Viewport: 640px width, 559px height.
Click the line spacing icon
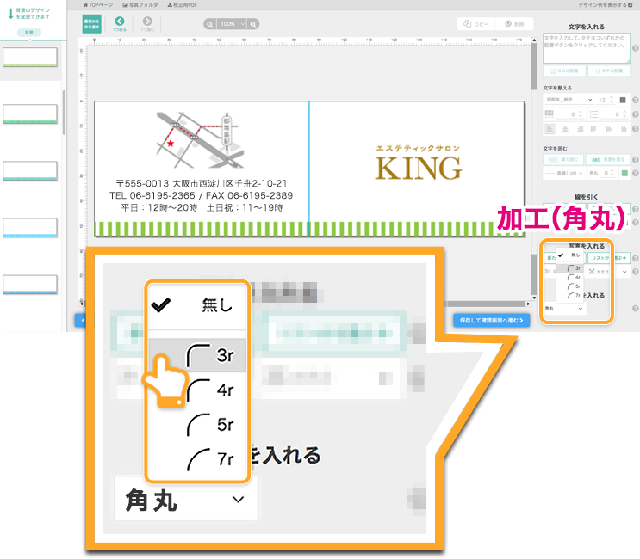coord(593,114)
